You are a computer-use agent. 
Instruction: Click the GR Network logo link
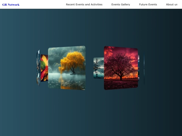click(x=11, y=5)
